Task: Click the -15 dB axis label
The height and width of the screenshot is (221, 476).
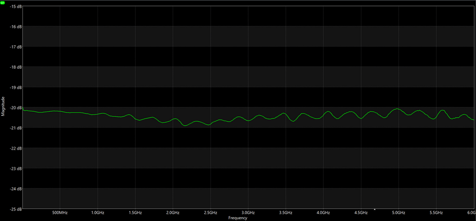Action: point(16,6)
